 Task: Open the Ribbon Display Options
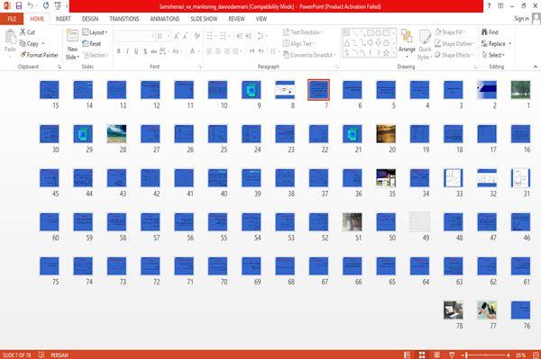(500, 6)
